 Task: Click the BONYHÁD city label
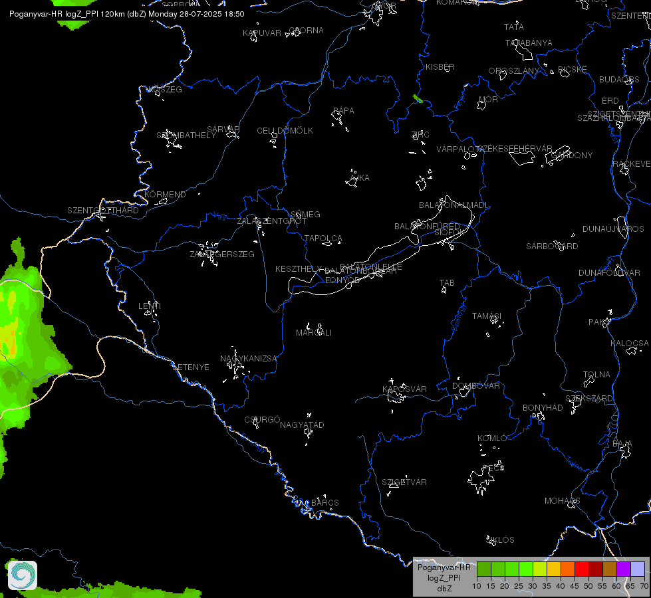tap(543, 407)
